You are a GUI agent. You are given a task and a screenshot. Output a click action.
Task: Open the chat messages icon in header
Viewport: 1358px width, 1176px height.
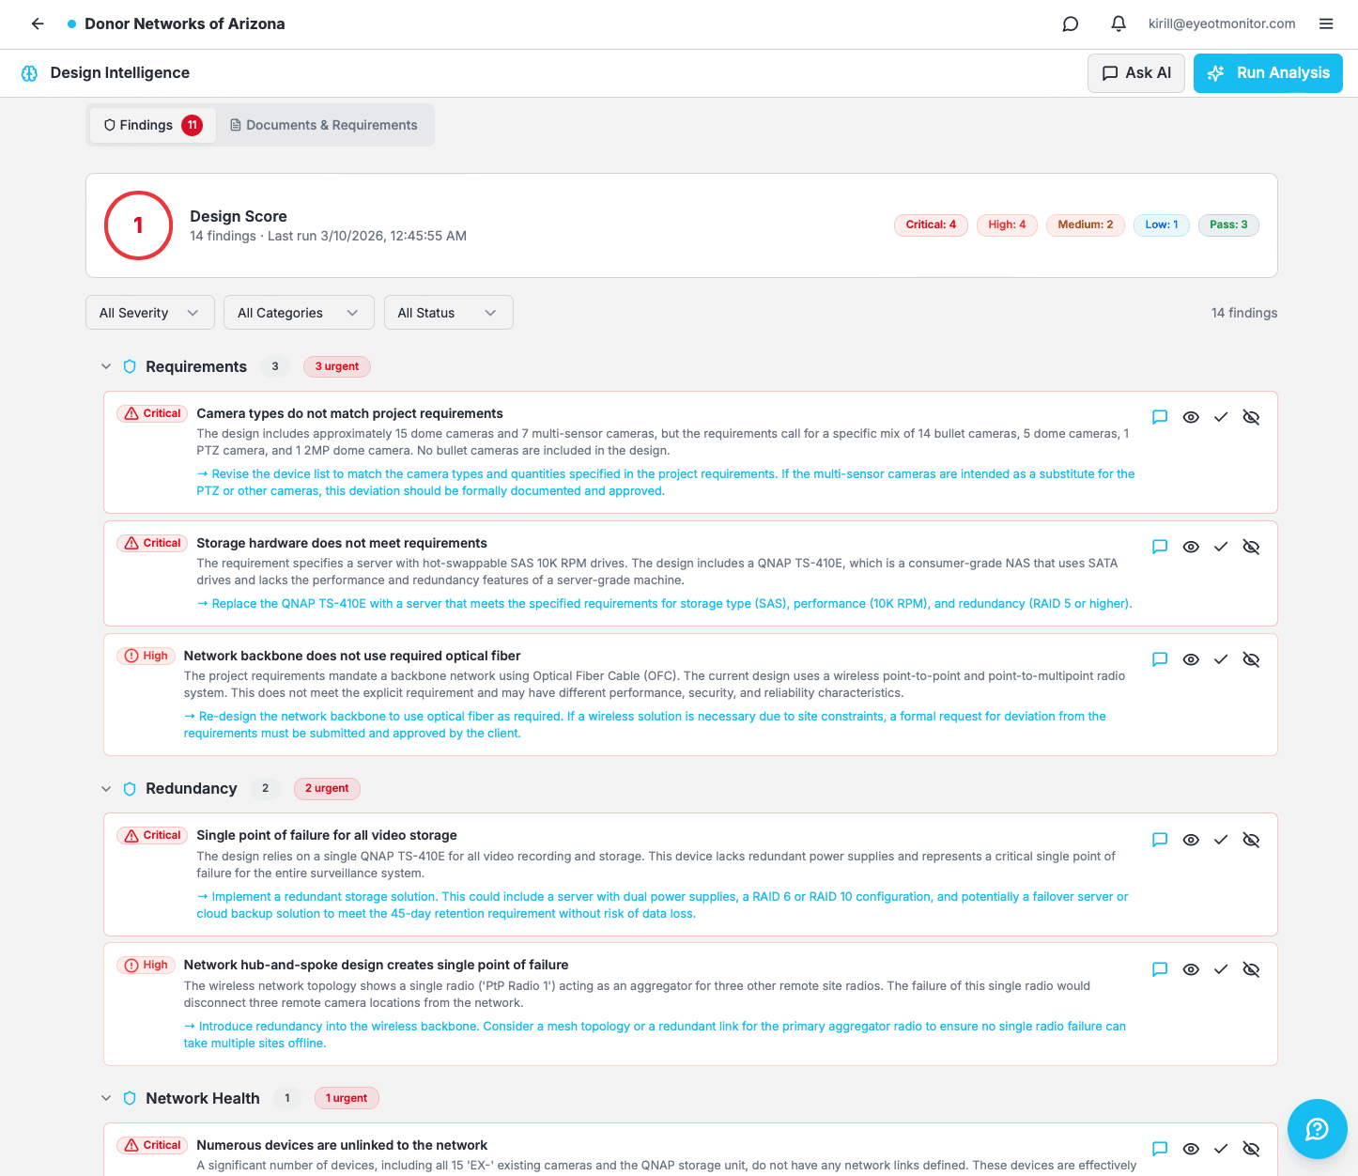pos(1070,23)
